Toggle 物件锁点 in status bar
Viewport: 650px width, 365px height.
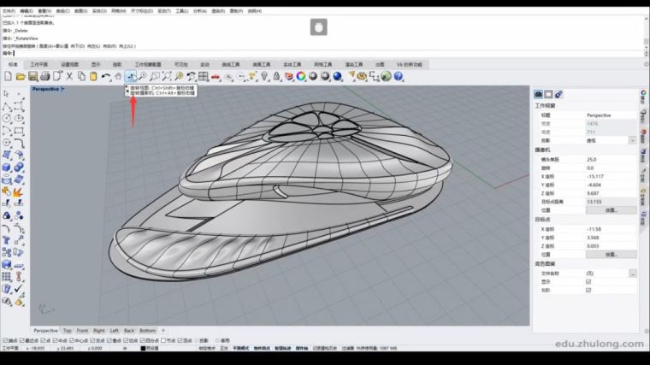pyautogui.click(x=262, y=349)
